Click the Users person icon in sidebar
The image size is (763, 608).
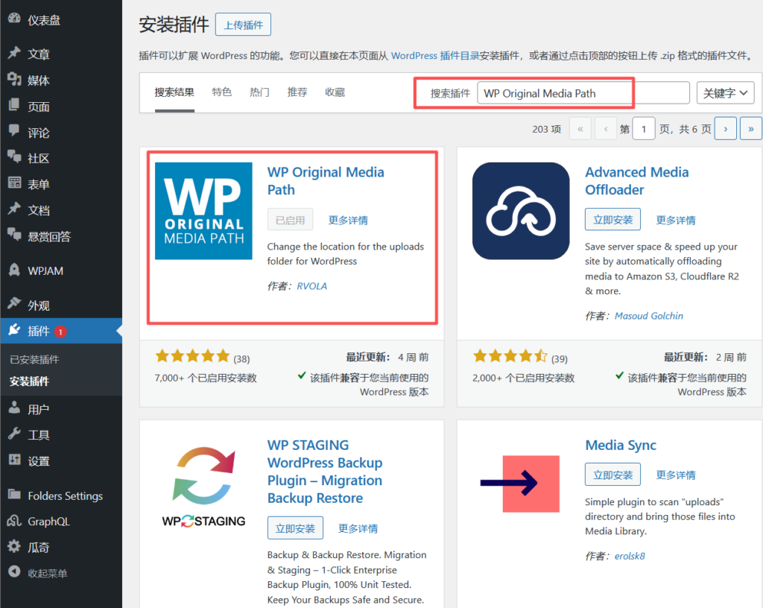pyautogui.click(x=13, y=408)
